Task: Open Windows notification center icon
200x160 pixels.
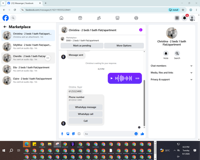Action: 195,150
